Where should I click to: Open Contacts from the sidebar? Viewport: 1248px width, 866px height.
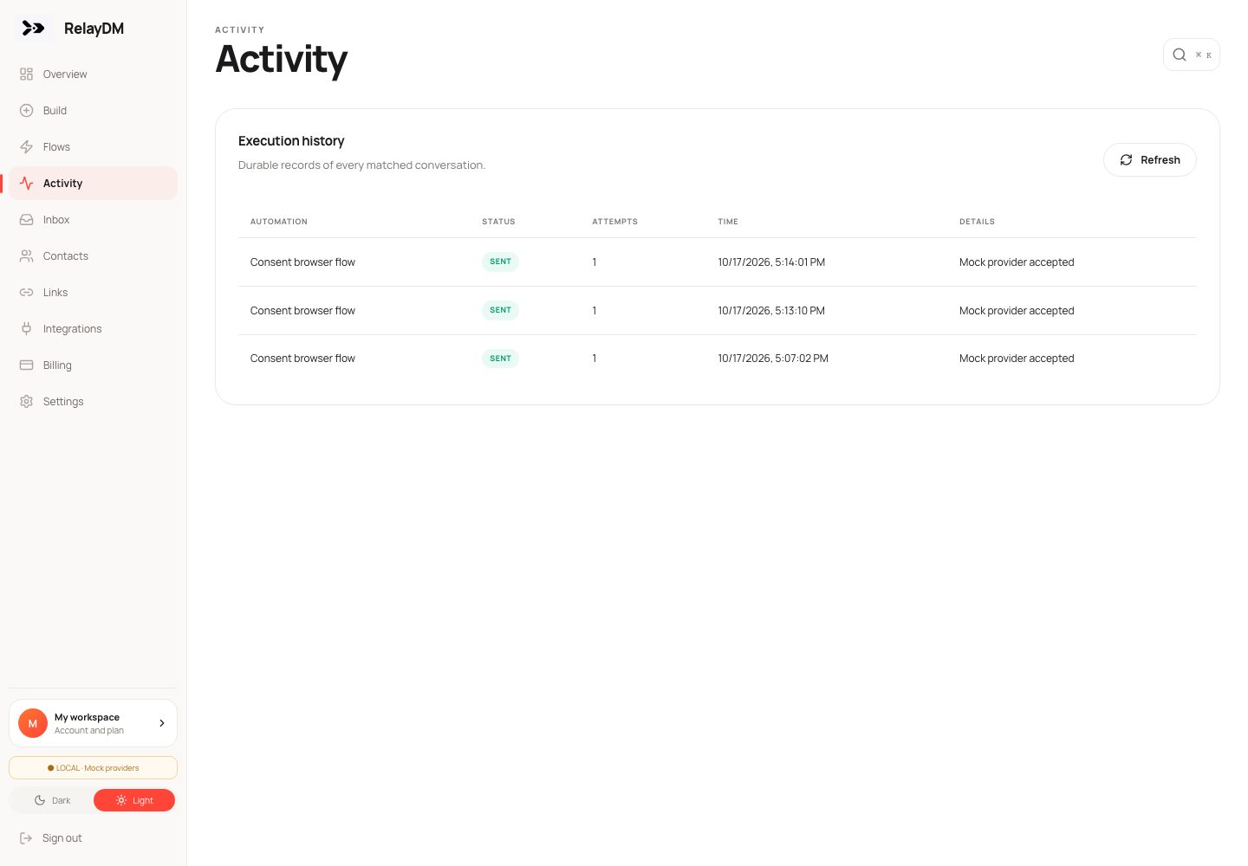[x=94, y=256]
